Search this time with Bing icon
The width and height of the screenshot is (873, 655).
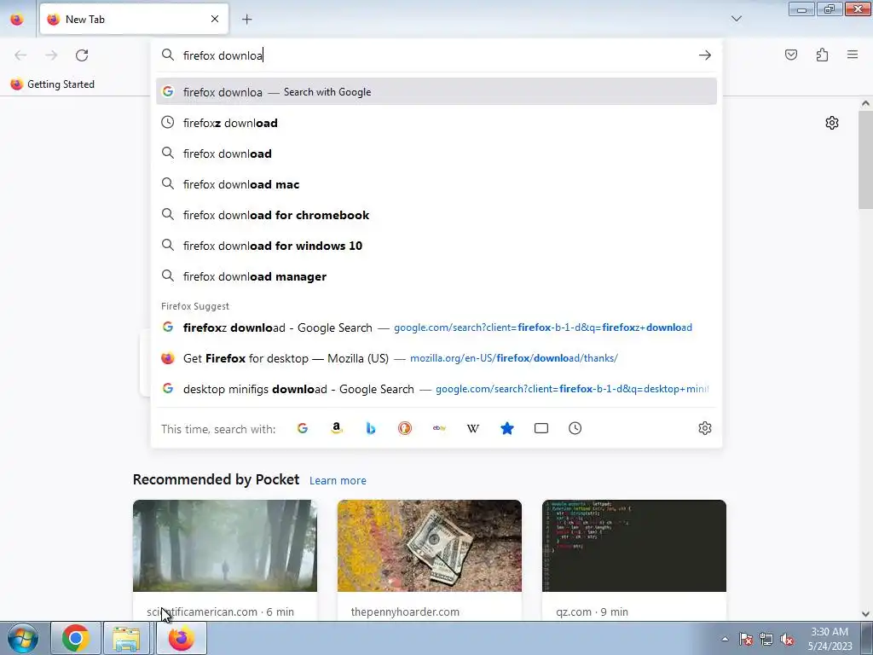371,428
